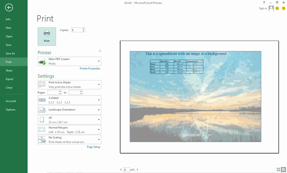Click the user account avatar icon
287x173 pixels.
coord(271,8)
